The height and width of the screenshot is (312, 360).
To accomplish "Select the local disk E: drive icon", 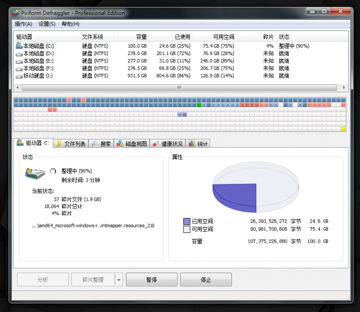I will click(19, 62).
